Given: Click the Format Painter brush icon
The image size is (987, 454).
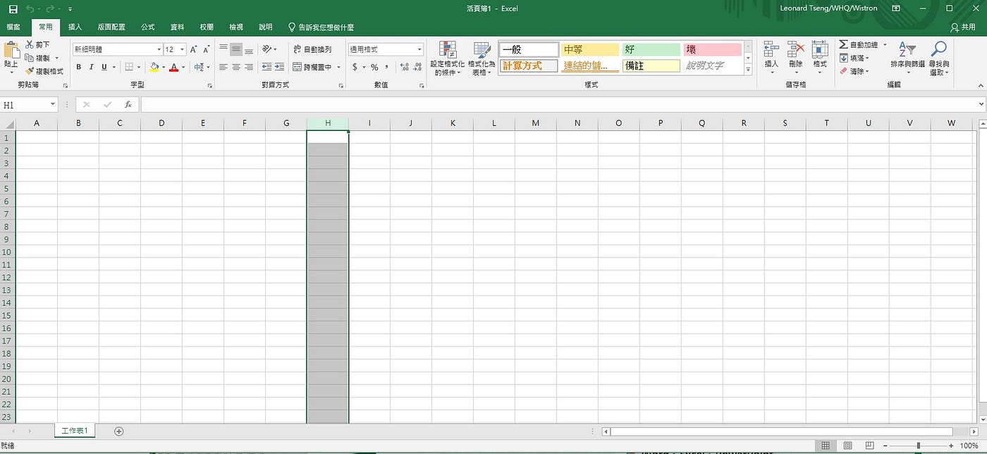Looking at the screenshot, I should coord(30,71).
